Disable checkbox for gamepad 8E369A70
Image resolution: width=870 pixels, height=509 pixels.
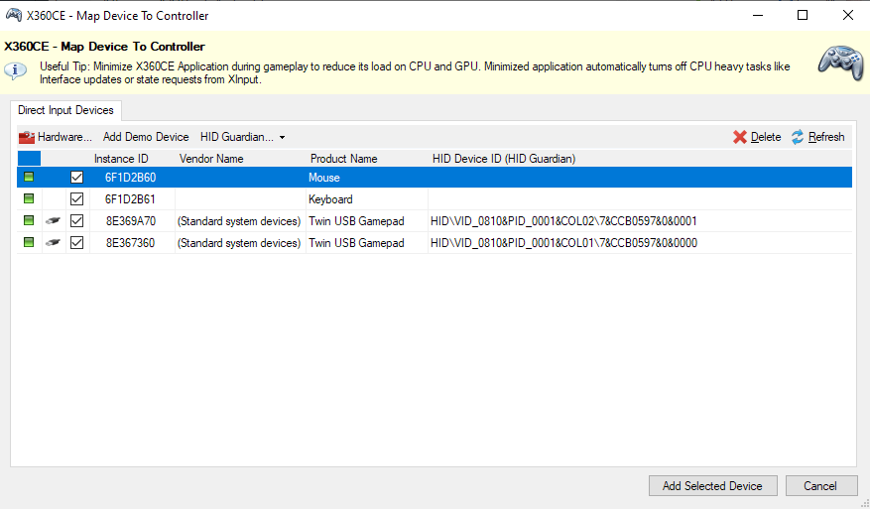coord(77,221)
